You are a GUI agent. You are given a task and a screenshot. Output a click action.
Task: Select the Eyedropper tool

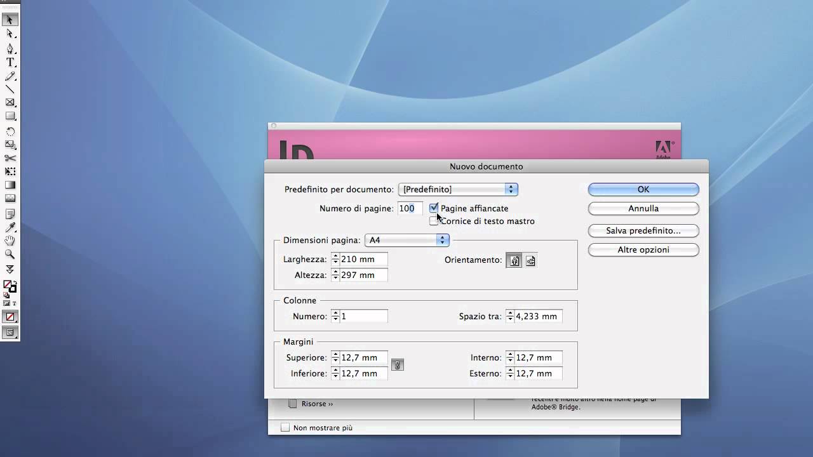point(10,227)
